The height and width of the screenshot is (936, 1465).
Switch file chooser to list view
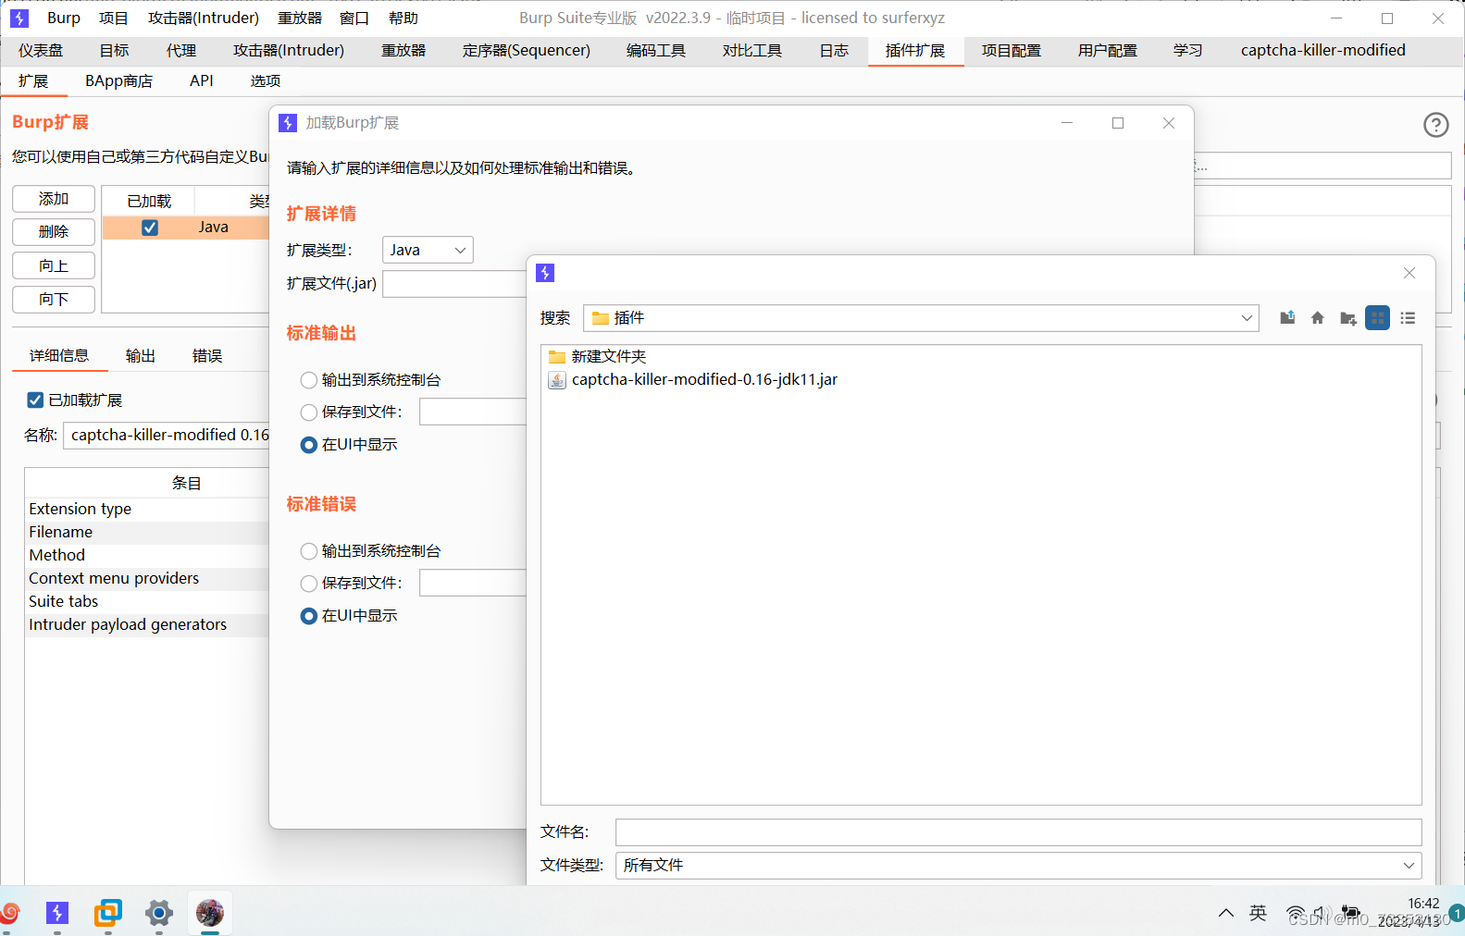tap(1408, 318)
